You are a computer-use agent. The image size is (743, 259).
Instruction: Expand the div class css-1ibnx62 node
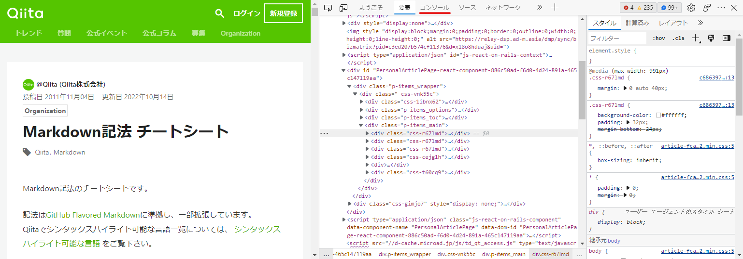click(x=361, y=102)
